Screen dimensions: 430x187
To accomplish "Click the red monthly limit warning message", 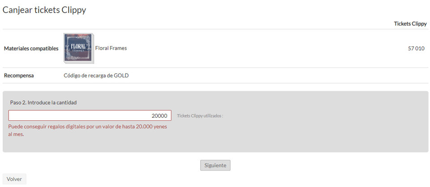I will pyautogui.click(x=87, y=130).
